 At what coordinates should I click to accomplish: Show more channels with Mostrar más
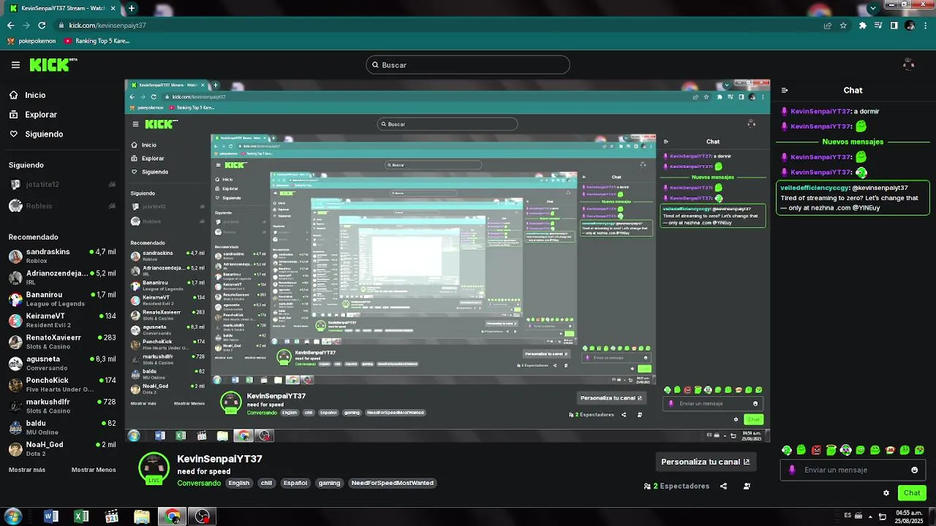[26, 470]
